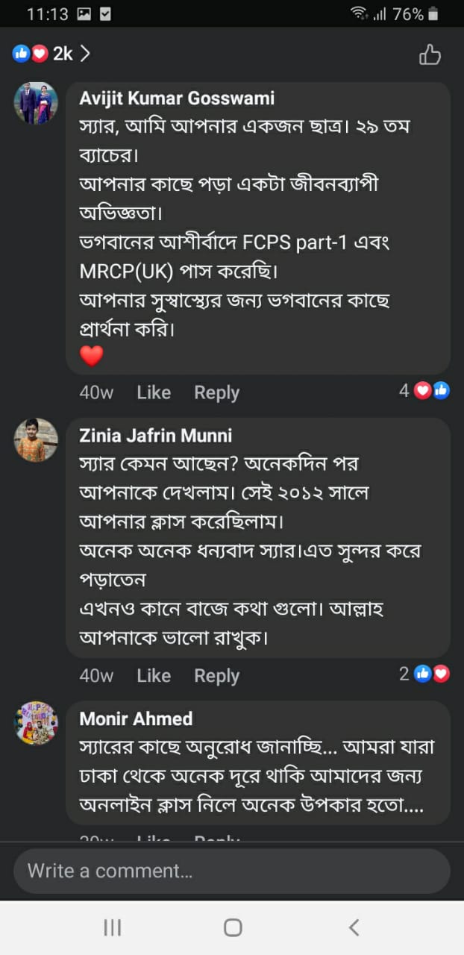The image size is (464, 955).
Task: Open the Monir Ahmed name link
Action: [136, 718]
